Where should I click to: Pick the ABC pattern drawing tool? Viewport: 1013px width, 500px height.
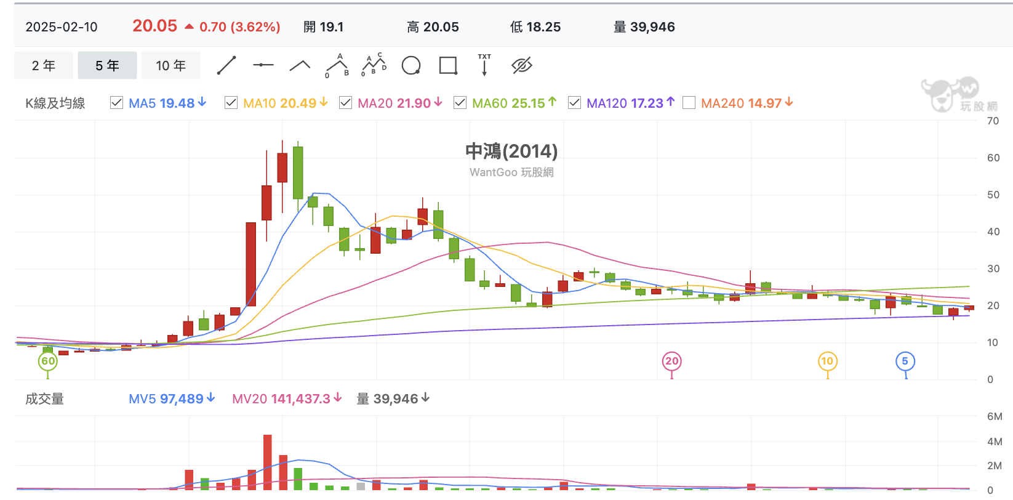pos(337,65)
